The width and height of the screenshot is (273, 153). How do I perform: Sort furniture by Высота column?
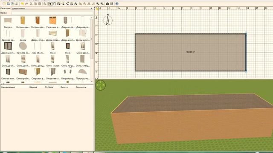64,87
